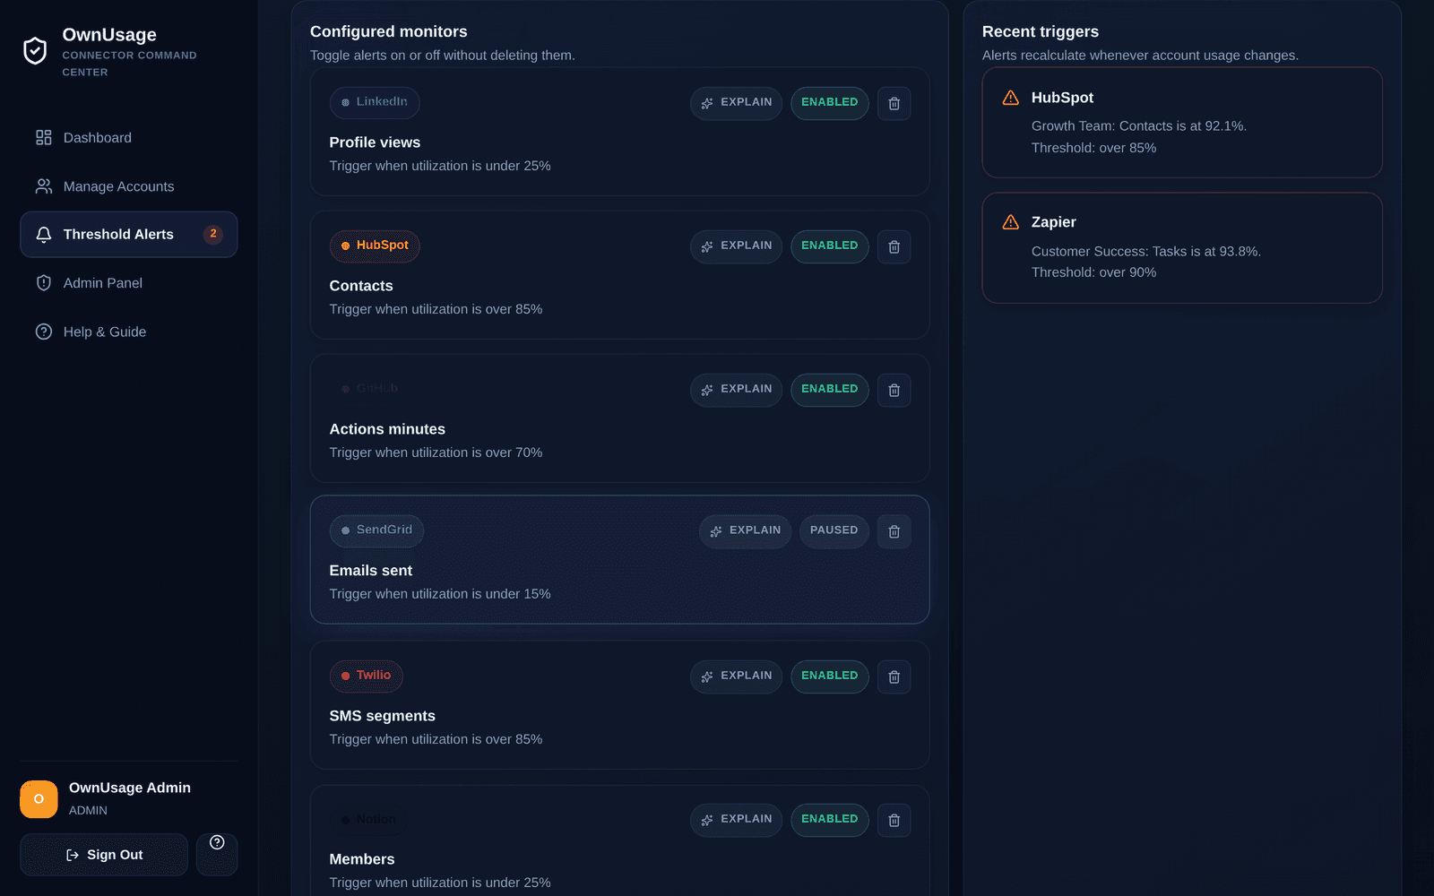Explain the Members monitor

[736, 820]
